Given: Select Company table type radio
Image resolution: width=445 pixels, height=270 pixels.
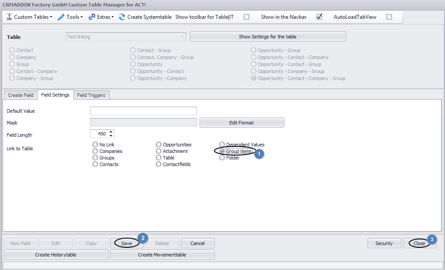Looking at the screenshot, I should (12, 57).
